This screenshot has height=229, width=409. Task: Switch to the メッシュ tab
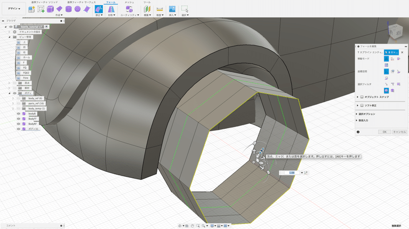tap(129, 2)
